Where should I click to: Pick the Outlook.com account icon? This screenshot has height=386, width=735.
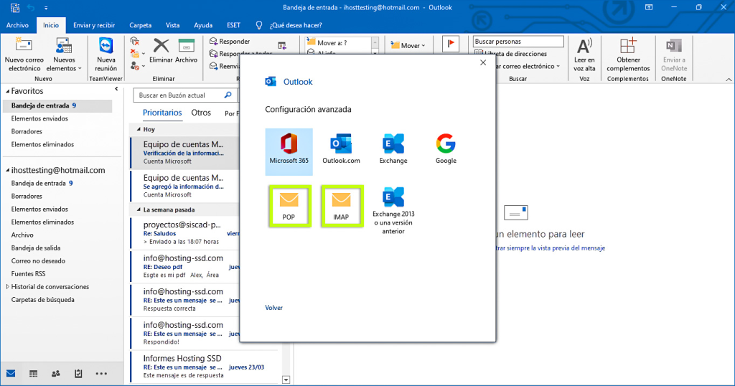click(341, 148)
